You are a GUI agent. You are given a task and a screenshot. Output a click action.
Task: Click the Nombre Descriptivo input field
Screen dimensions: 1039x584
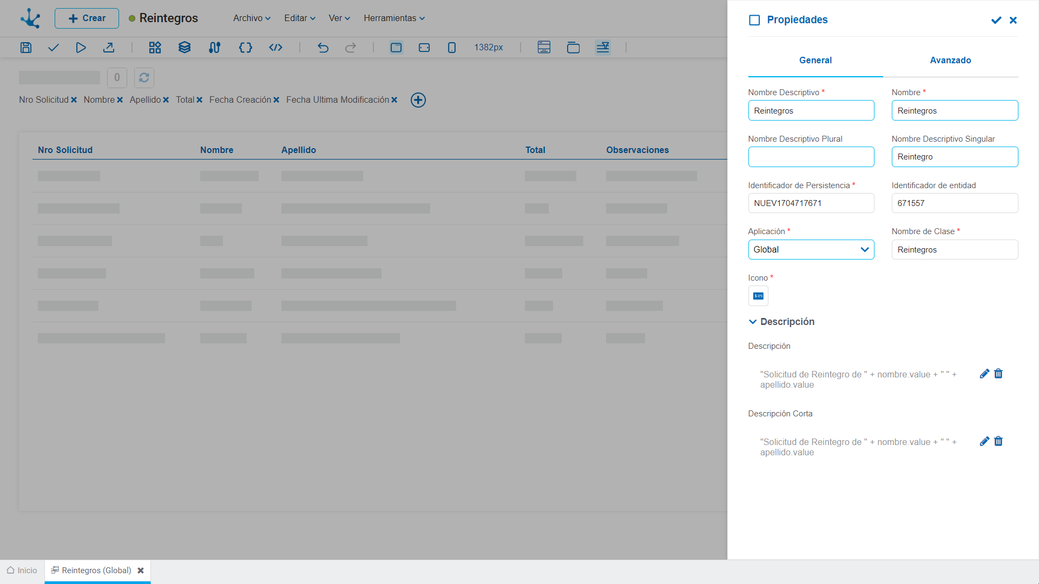(x=811, y=110)
